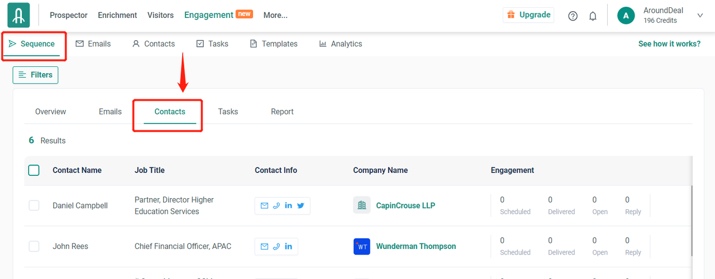Click John Rees's LinkedIn icon

tap(288, 246)
